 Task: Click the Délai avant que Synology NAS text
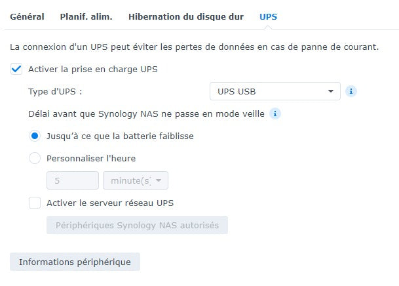(146, 113)
